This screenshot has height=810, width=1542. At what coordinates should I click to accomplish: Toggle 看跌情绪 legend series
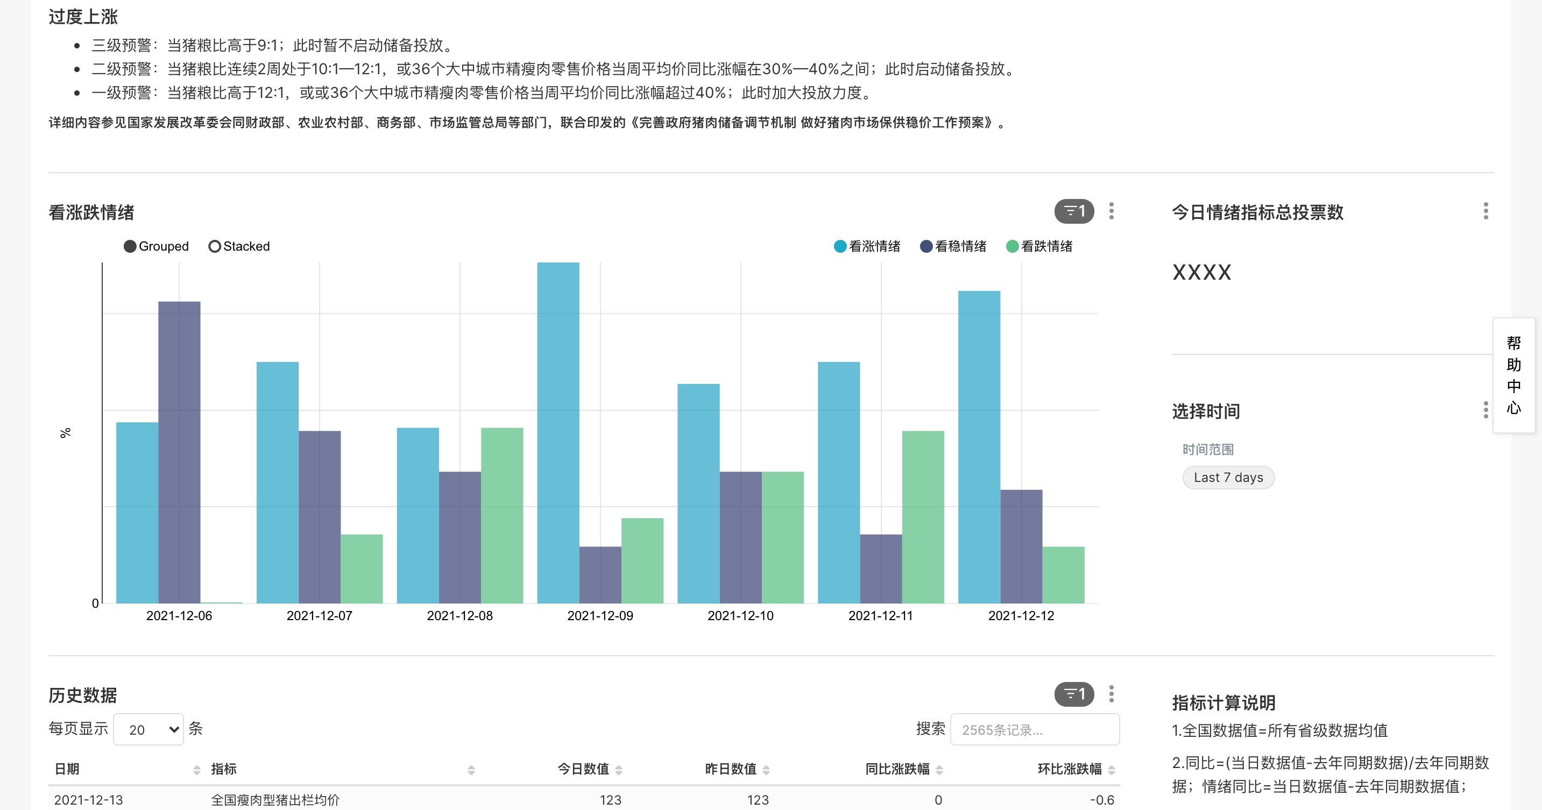[x=1040, y=246]
